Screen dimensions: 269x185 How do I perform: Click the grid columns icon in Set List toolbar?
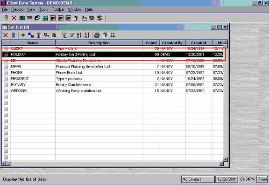113,35
